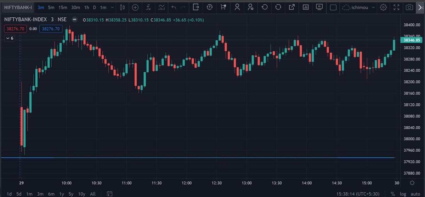Select the single-layout rectangle icon

(333, 7)
